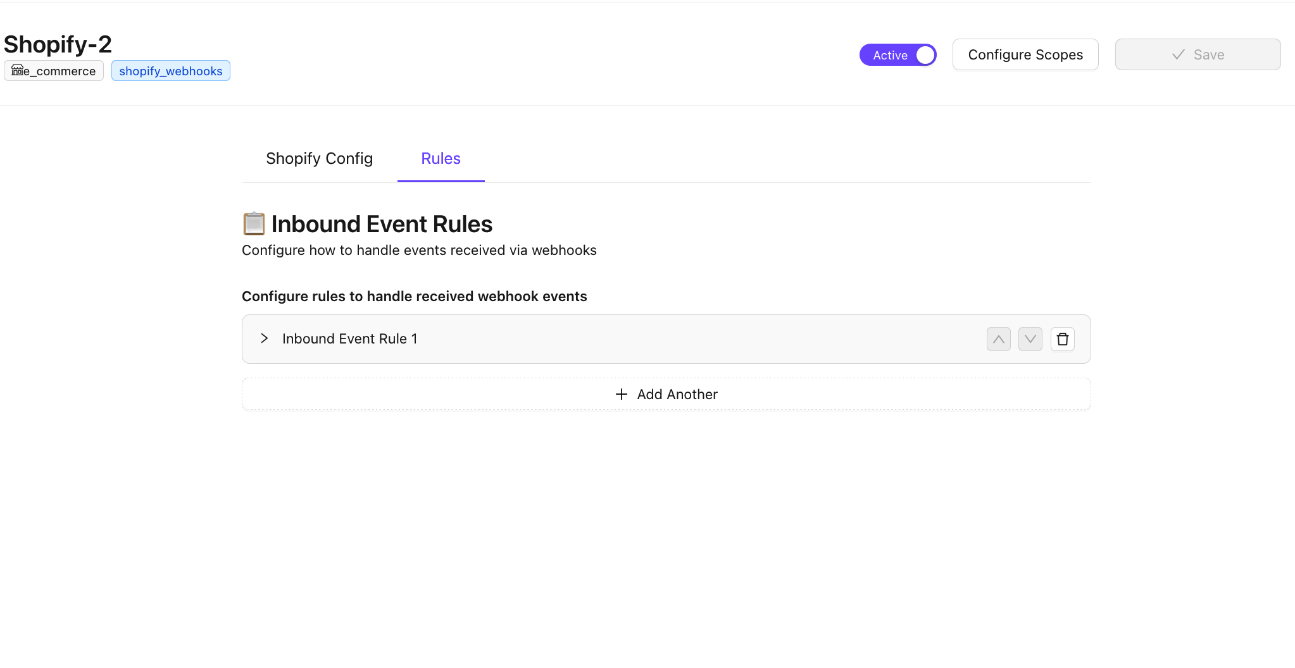1295x668 pixels.
Task: Click the e_commerce category tag
Action: tap(54, 71)
